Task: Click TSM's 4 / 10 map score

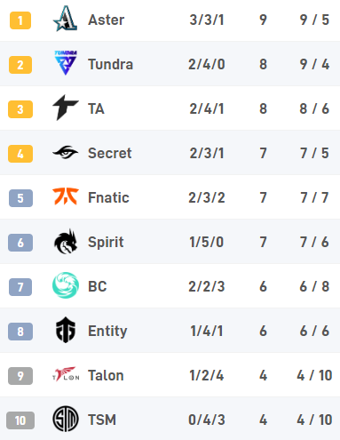Action: click(314, 420)
